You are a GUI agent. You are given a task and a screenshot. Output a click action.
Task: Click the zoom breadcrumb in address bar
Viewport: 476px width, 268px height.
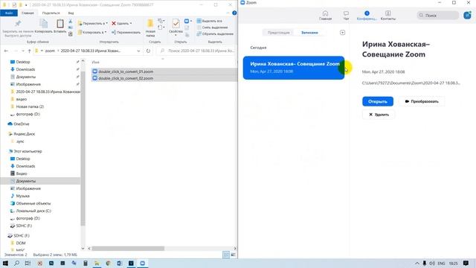[x=50, y=51]
